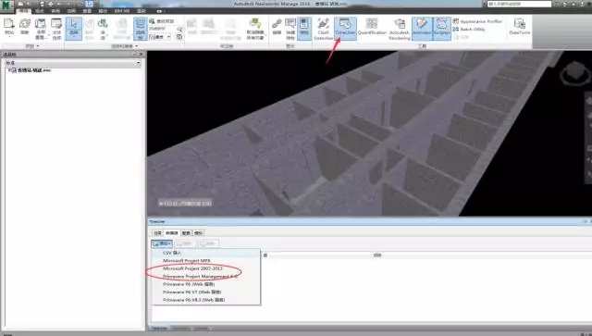
Task: Open the Quantification tool
Action: (372, 27)
